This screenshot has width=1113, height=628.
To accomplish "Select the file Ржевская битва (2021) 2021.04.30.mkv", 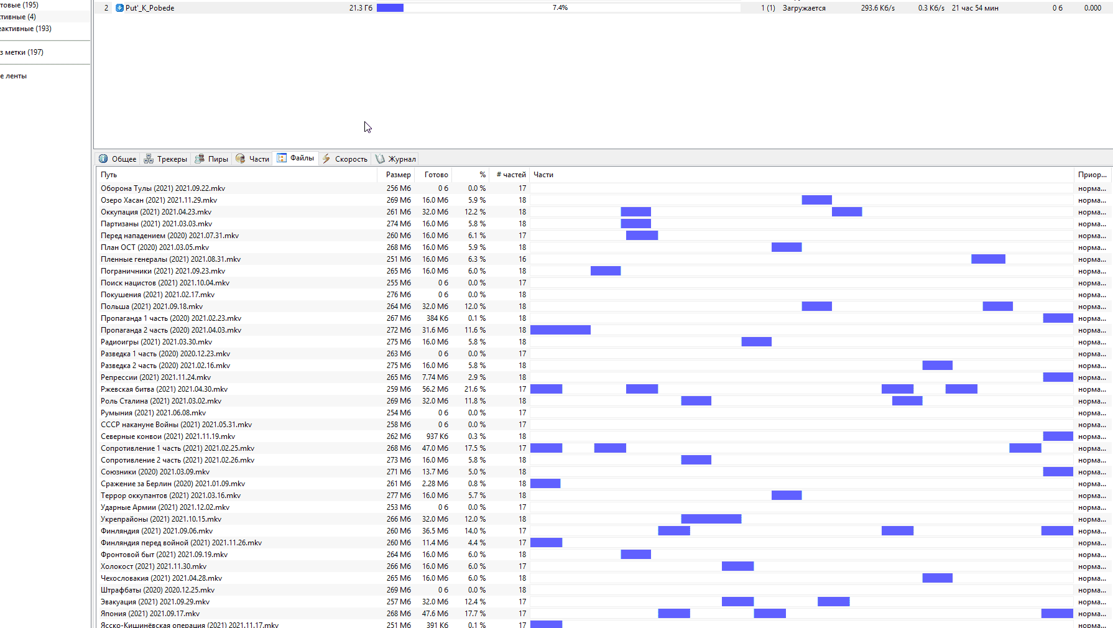I will pos(164,389).
